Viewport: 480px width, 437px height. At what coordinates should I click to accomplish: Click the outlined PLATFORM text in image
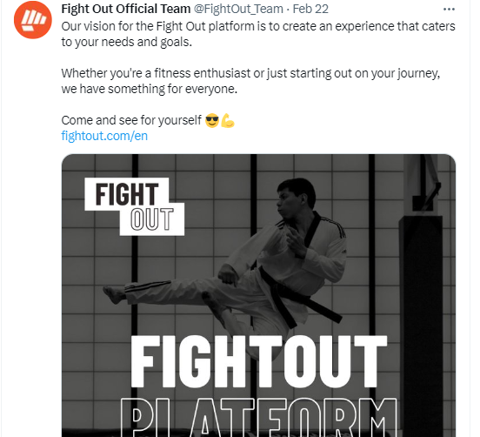click(259, 417)
